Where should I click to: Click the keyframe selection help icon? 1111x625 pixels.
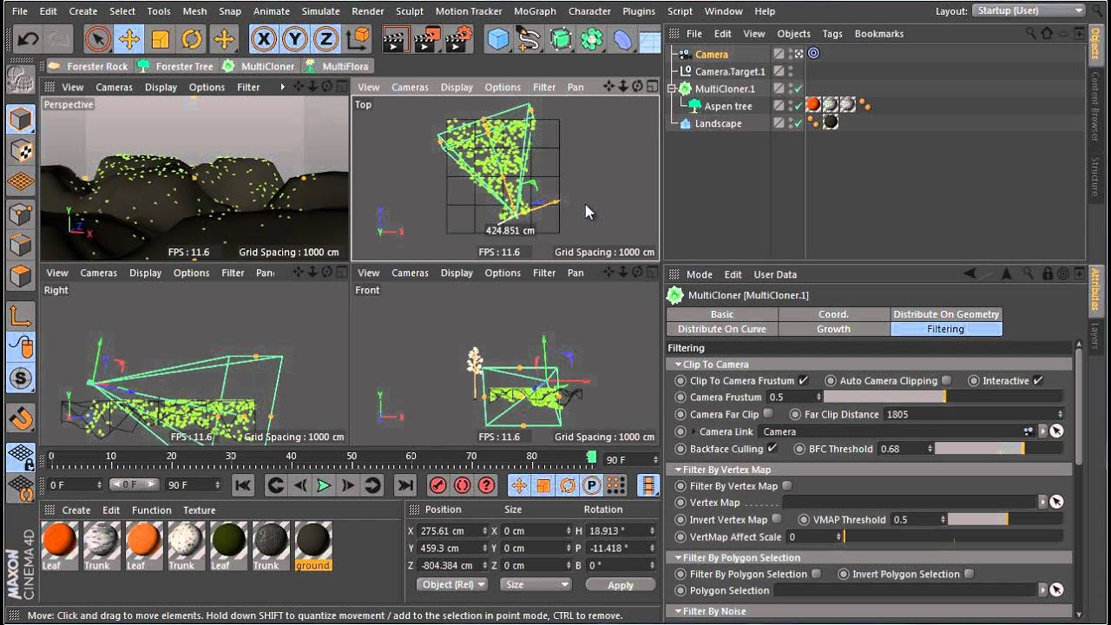(x=487, y=485)
